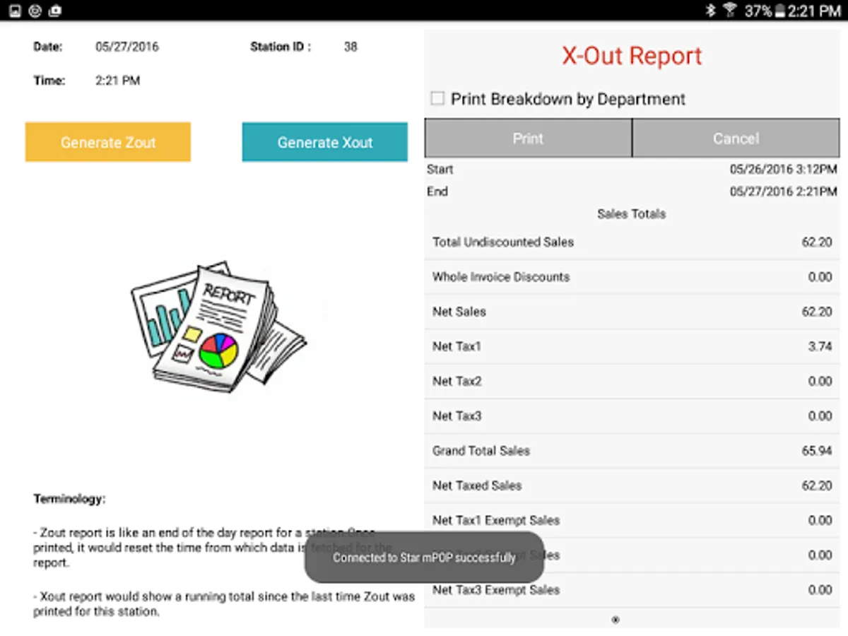Click the Time value 2:21 PM
848x636 pixels.
(118, 81)
